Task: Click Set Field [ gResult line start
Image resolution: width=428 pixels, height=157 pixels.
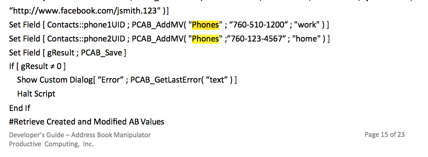Action: [x=42, y=53]
